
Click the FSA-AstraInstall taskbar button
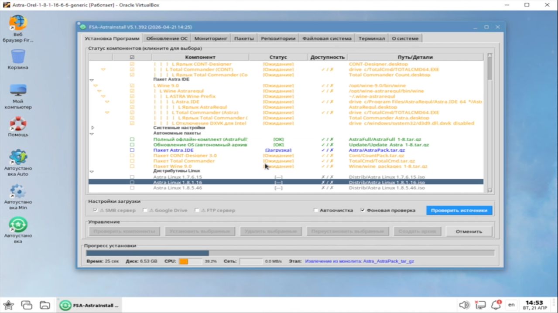(x=89, y=305)
